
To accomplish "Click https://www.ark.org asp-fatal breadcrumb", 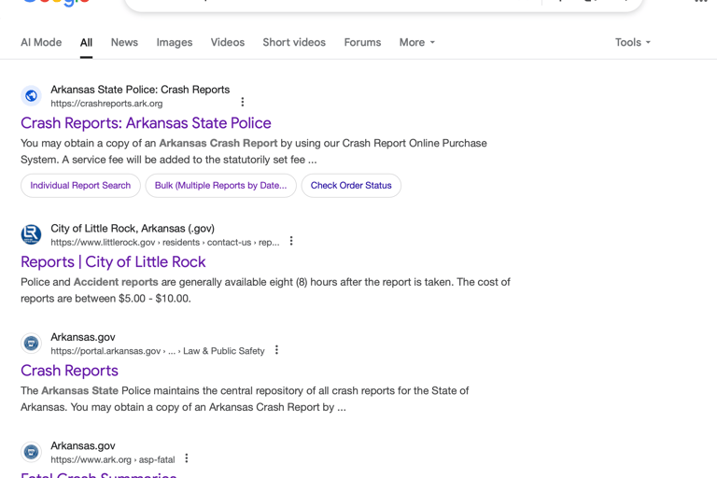I will pos(113,459).
